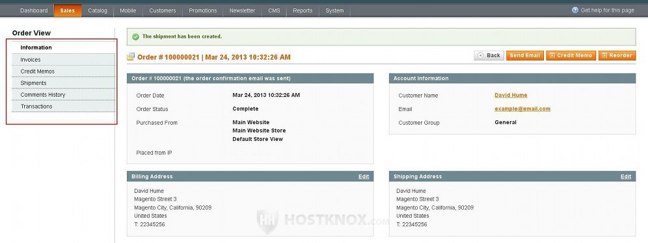This screenshot has height=243, width=648.
Task: Select the Information tab in Order View
Action: (64, 47)
